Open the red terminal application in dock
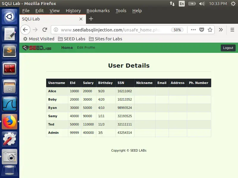The height and width of the screenshot is (178, 238). click(10, 69)
